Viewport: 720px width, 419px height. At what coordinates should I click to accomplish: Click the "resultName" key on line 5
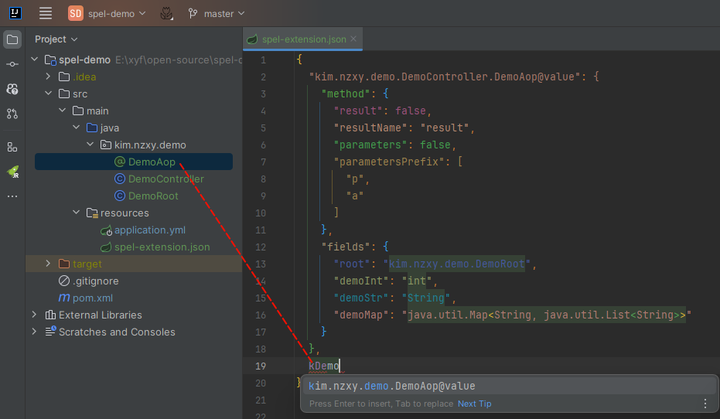(370, 128)
